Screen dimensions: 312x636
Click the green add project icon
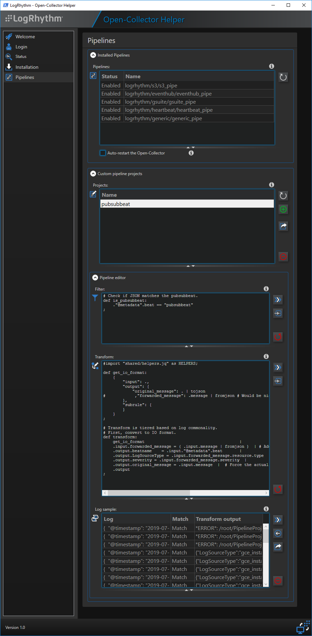[283, 209]
